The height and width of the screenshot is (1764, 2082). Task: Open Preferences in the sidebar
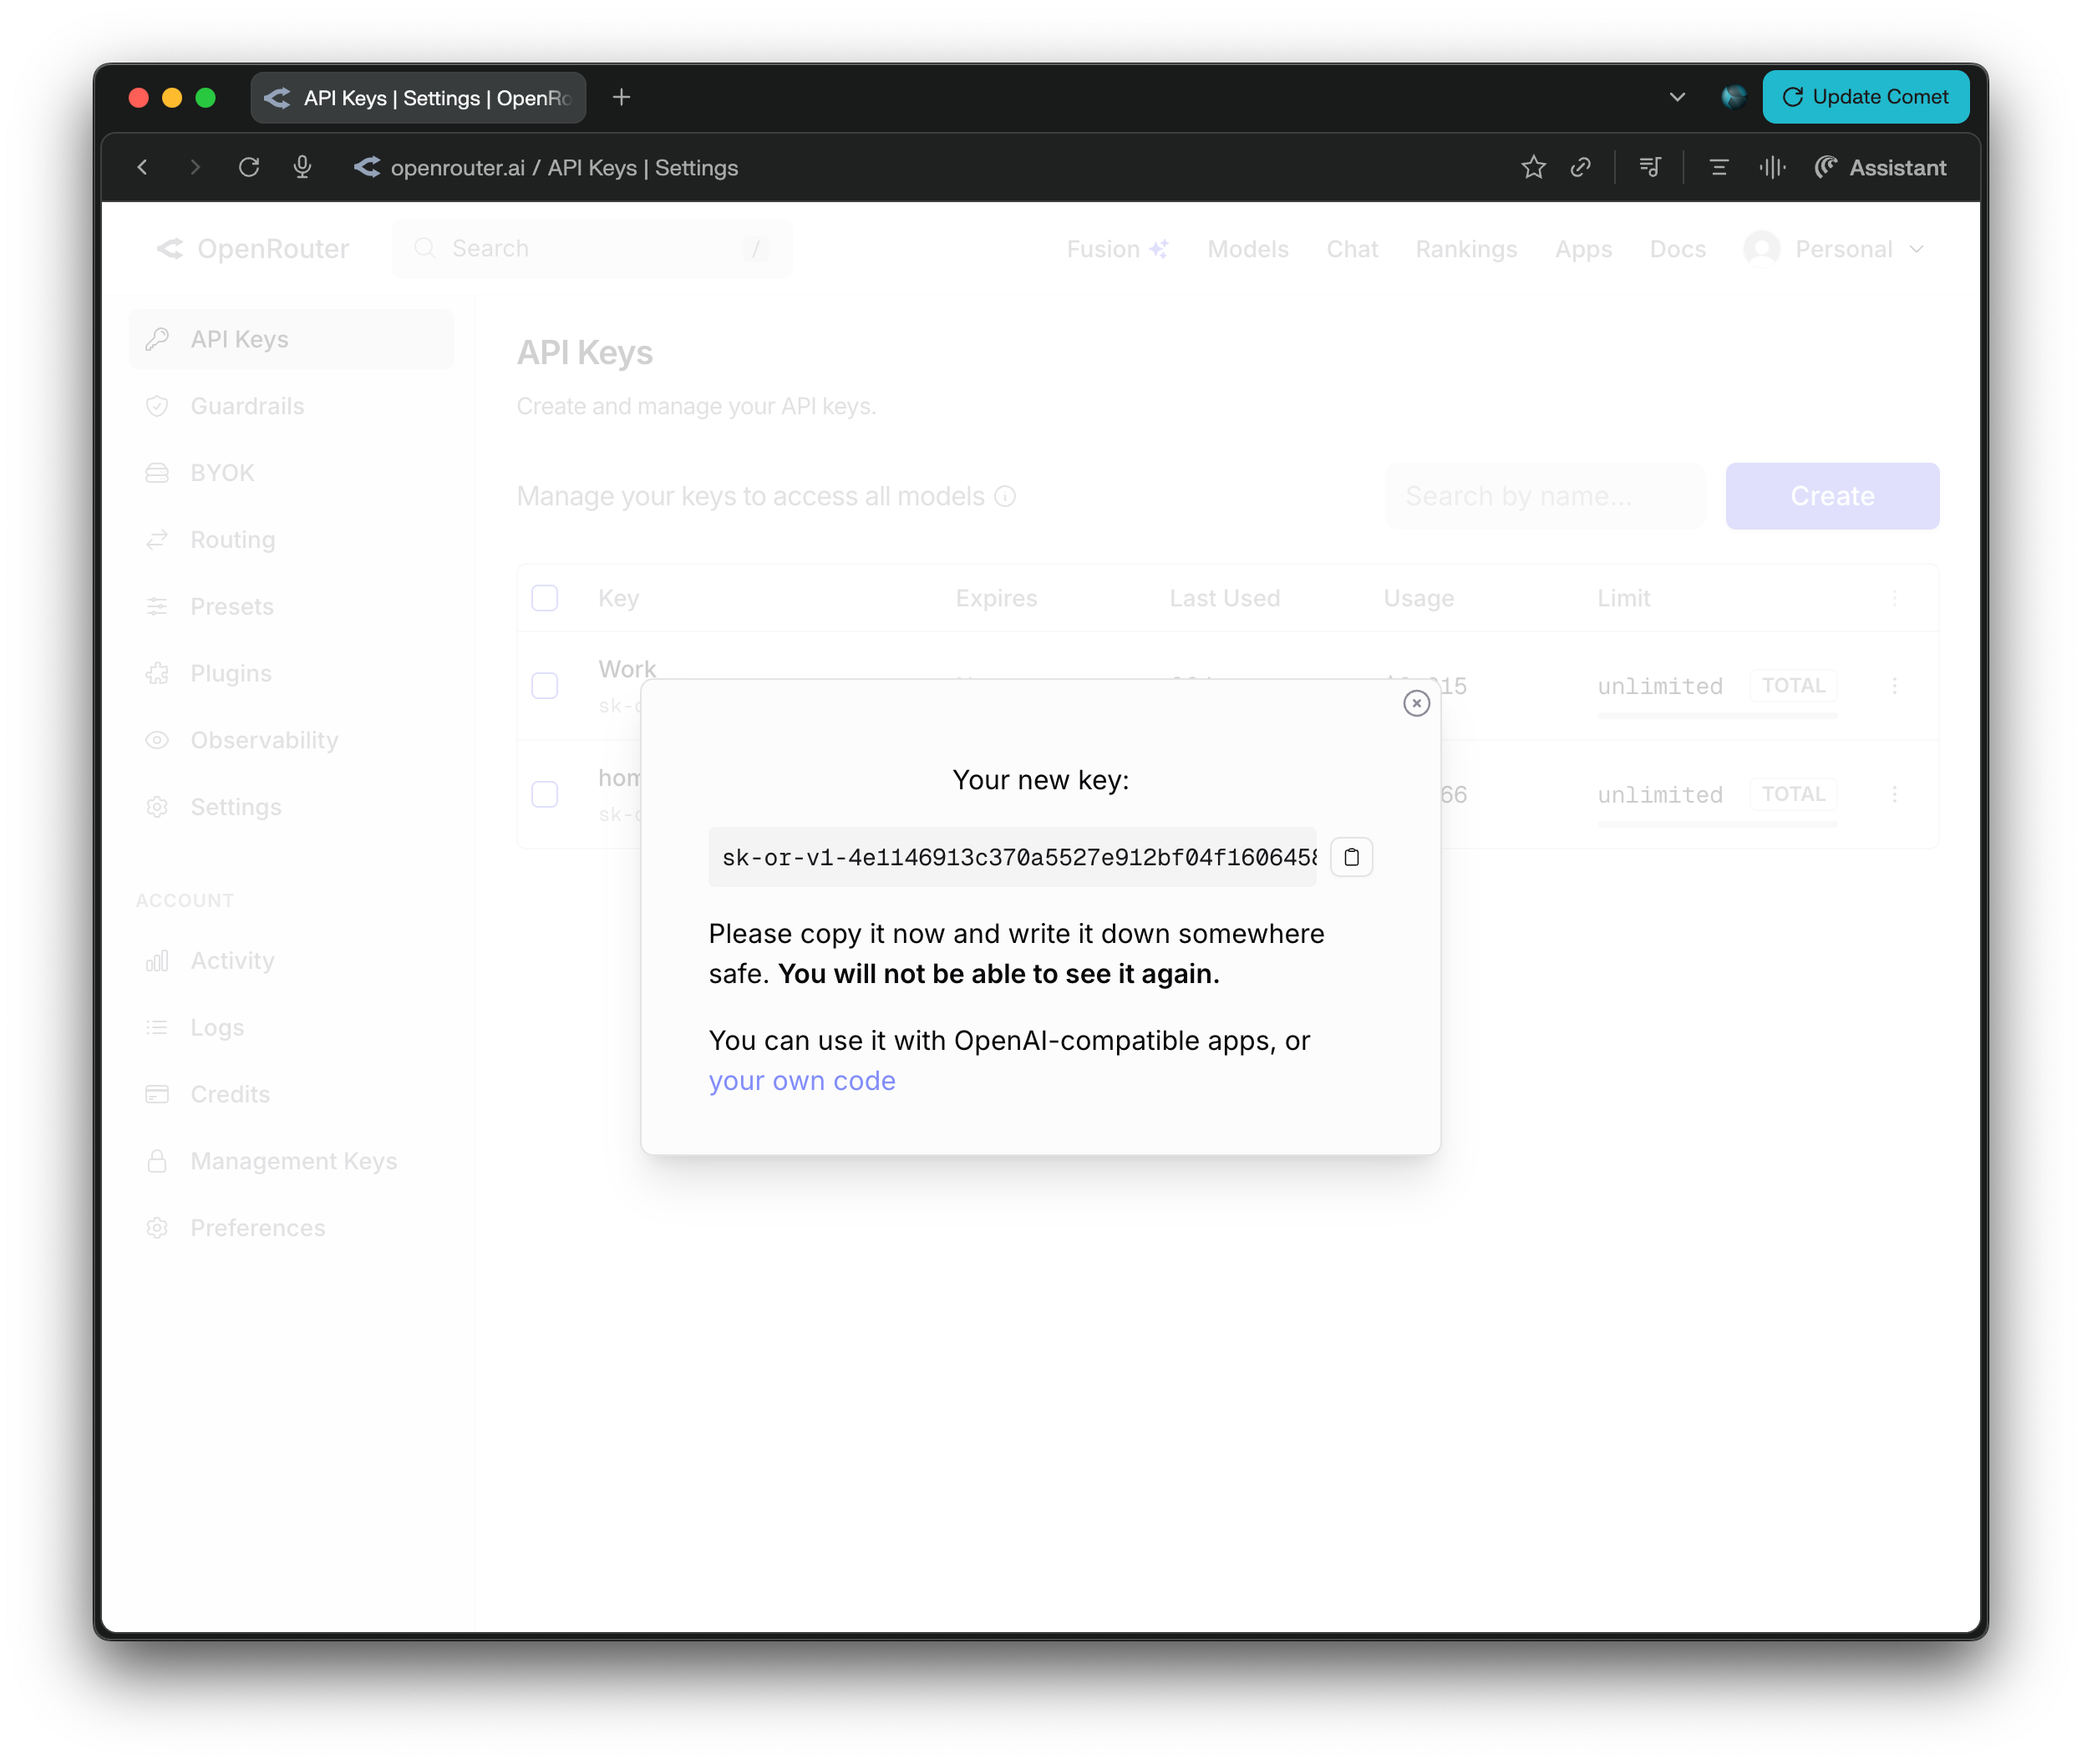[x=290, y=1228]
